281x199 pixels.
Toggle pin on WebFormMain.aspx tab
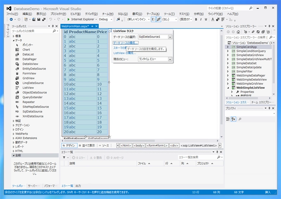point(92,26)
